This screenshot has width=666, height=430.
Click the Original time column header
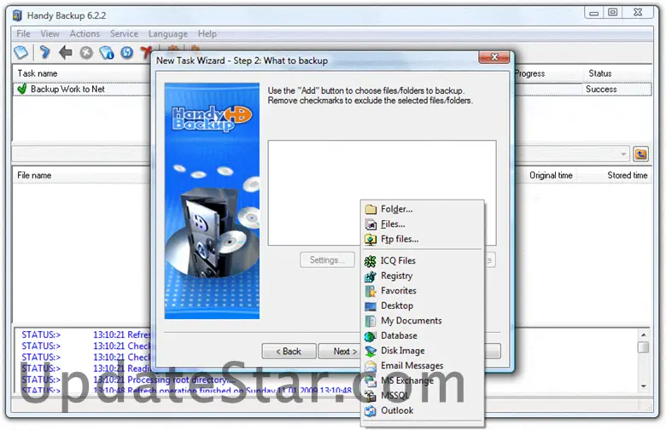point(551,175)
